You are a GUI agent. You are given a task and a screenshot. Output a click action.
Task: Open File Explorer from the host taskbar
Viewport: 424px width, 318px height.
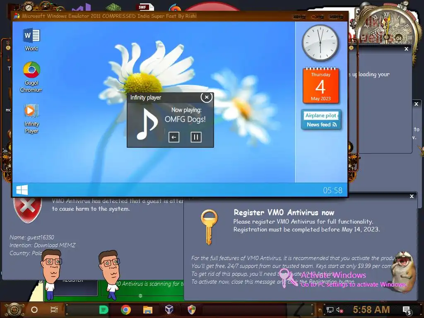(x=148, y=310)
